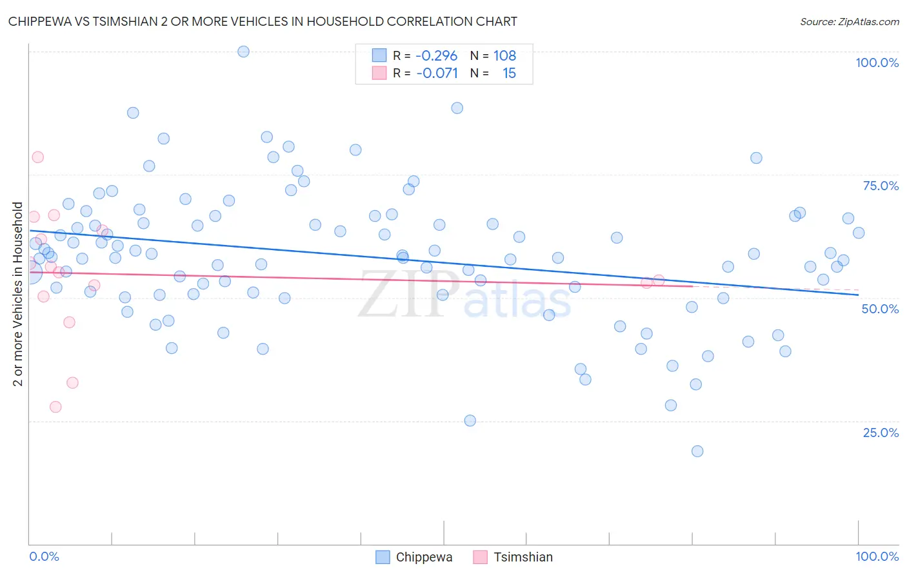Toggle the Chippewa series label in legend
Image resolution: width=907 pixels, height=575 pixels.
click(x=424, y=557)
